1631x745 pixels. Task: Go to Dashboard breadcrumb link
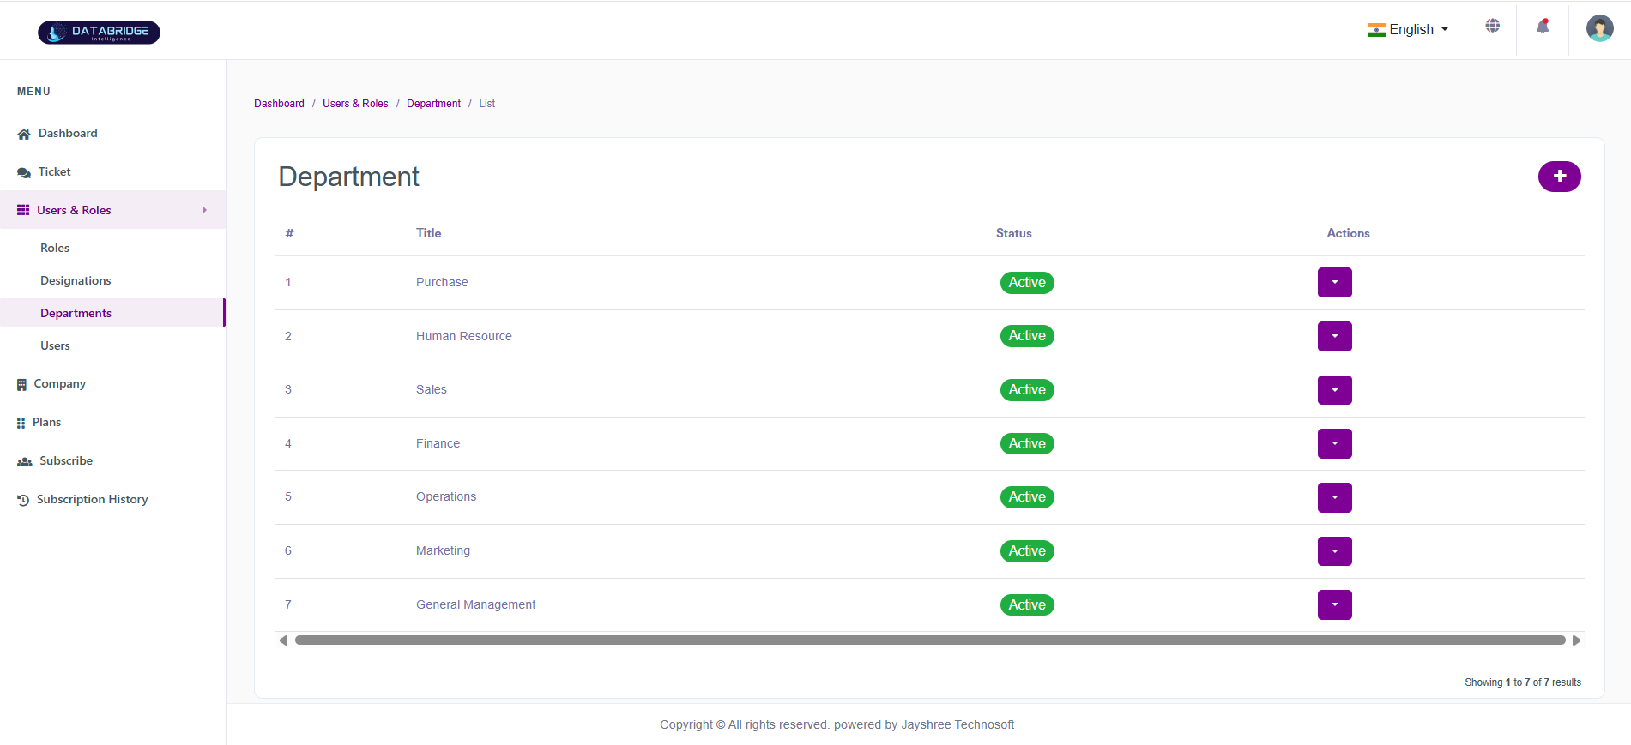[x=279, y=104]
